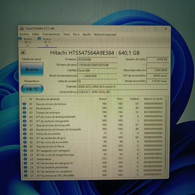Click status icon for Tiempo de arranque row
The image size is (195, 195).
24,112
